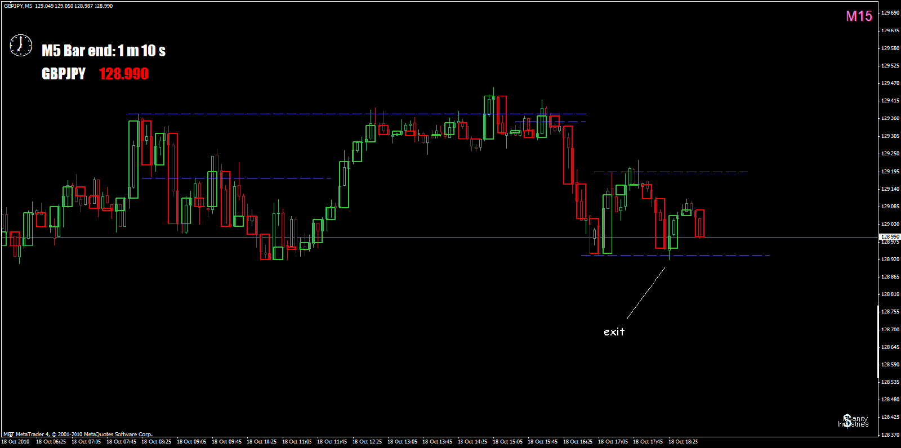Image resolution: width=901 pixels, height=448 pixels.
Task: Click the 128.425 price scale label
Action: click(890, 417)
